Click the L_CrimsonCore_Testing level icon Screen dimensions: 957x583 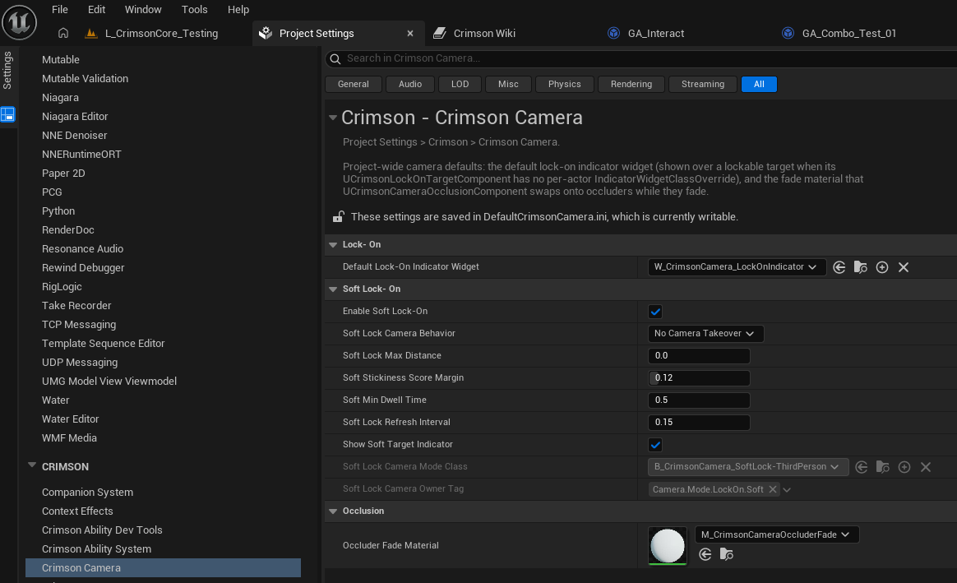click(91, 33)
